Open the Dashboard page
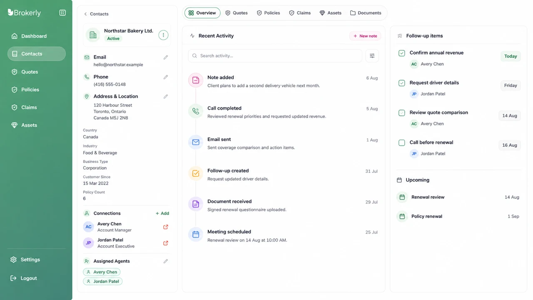The height and width of the screenshot is (300, 533). [x=36, y=36]
